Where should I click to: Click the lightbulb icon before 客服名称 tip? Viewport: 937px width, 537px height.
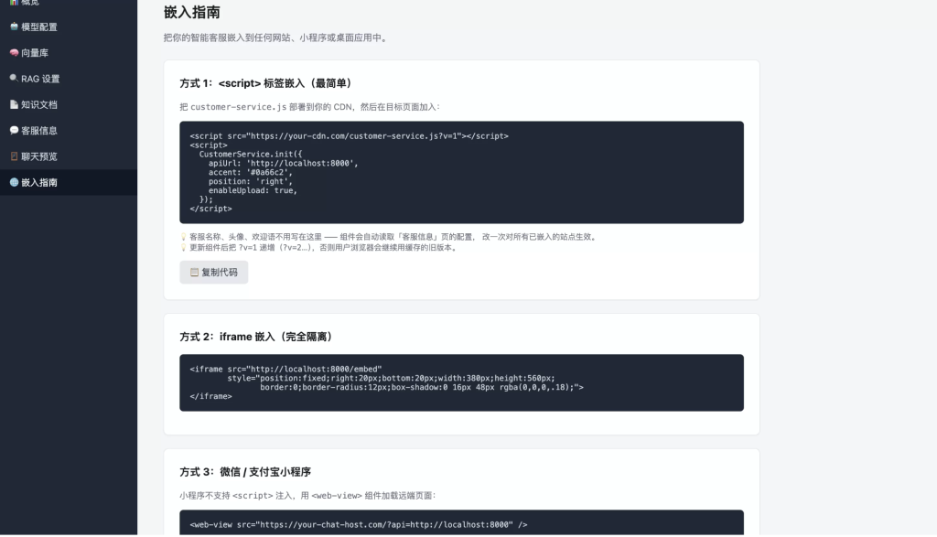click(183, 237)
